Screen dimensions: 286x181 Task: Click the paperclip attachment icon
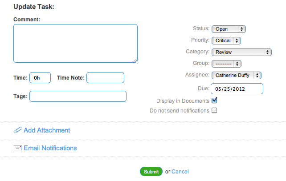click(18, 130)
